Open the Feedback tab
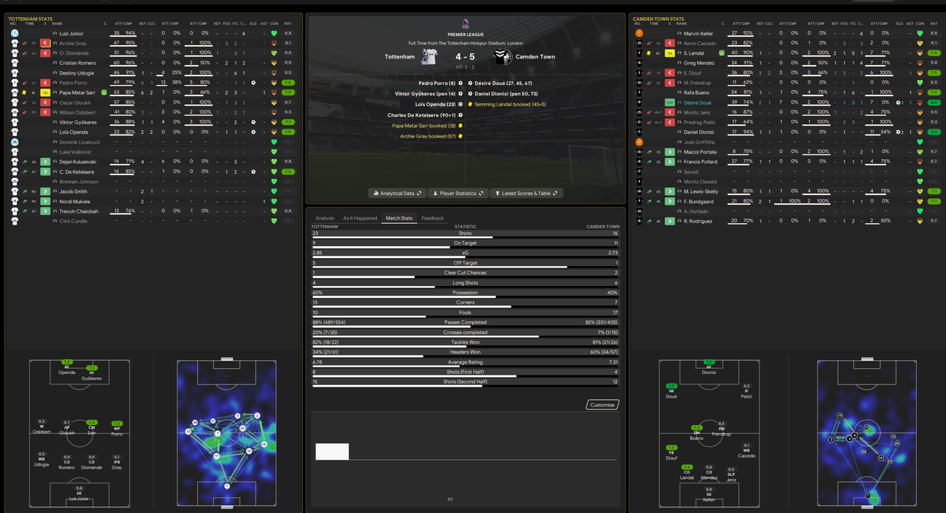946x513 pixels. tap(432, 218)
